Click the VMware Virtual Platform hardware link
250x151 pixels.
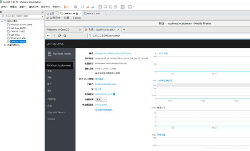113,53
